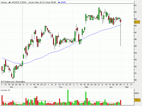The height and width of the screenshot is (106, 142).
Task: Click the GROUPE STERIA legend label
Action: pos(19,2)
